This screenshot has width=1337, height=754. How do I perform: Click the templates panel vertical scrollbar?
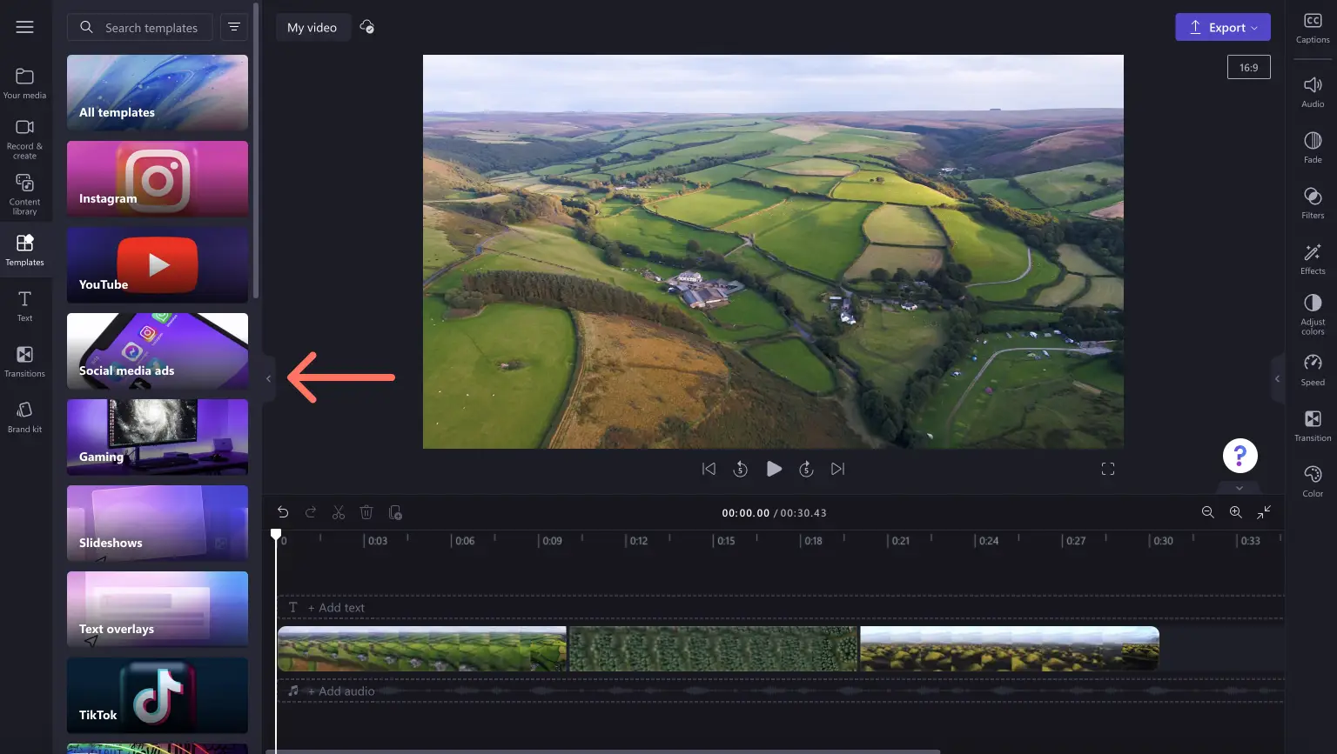256,150
